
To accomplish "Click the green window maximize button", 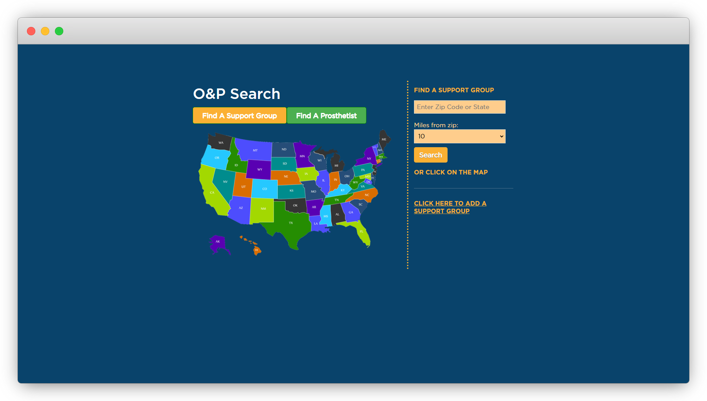I will click(x=59, y=31).
